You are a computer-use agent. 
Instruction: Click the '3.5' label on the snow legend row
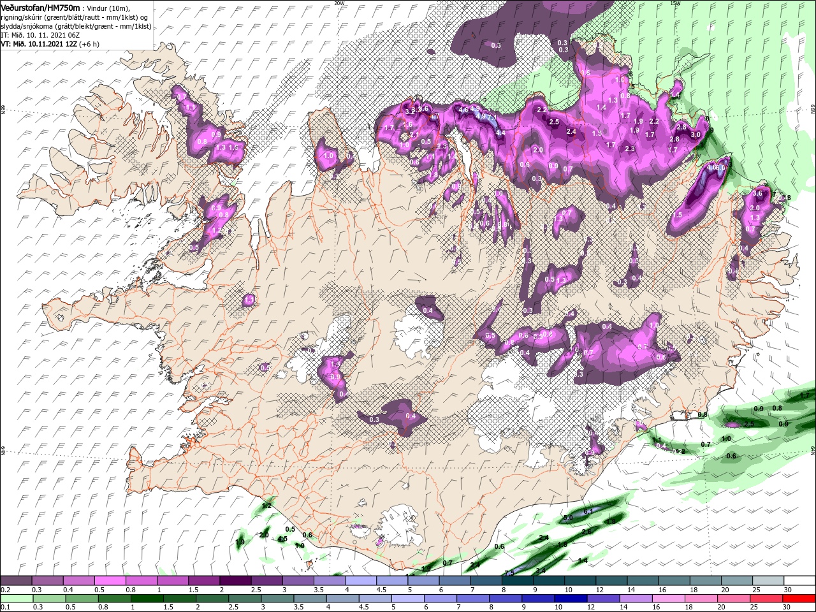[x=318, y=590]
